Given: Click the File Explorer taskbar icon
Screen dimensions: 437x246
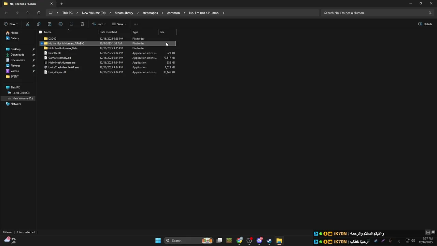Looking at the screenshot, I should coord(279,241).
